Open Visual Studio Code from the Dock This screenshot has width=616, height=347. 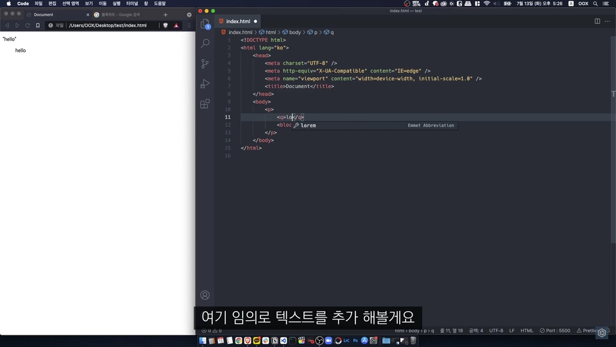click(x=283, y=341)
